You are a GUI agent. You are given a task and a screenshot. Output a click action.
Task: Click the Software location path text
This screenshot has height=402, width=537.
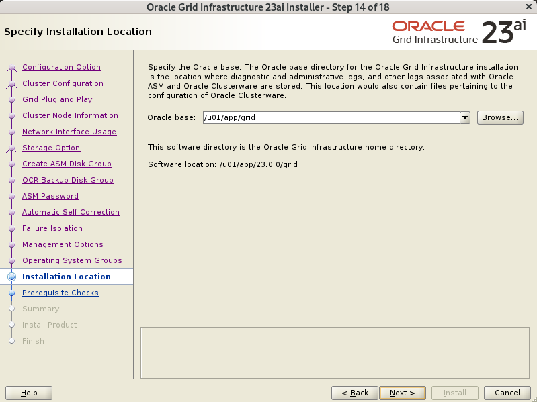tap(259, 164)
